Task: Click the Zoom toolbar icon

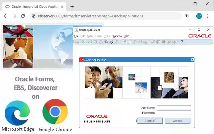Action: tap(158, 42)
